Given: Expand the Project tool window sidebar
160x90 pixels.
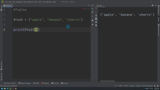Looking at the screenshot, I should (1, 8).
